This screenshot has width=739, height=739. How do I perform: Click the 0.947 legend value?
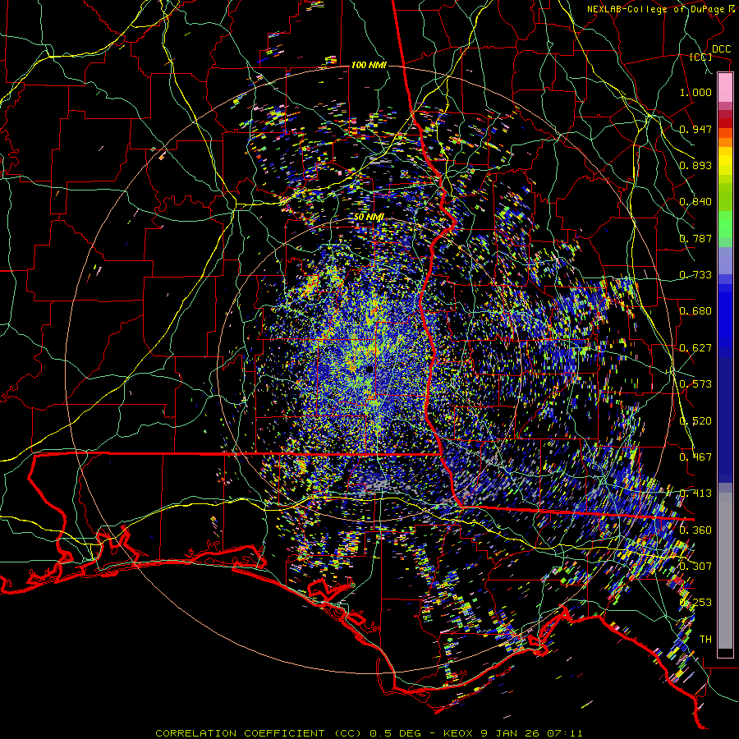click(x=695, y=129)
